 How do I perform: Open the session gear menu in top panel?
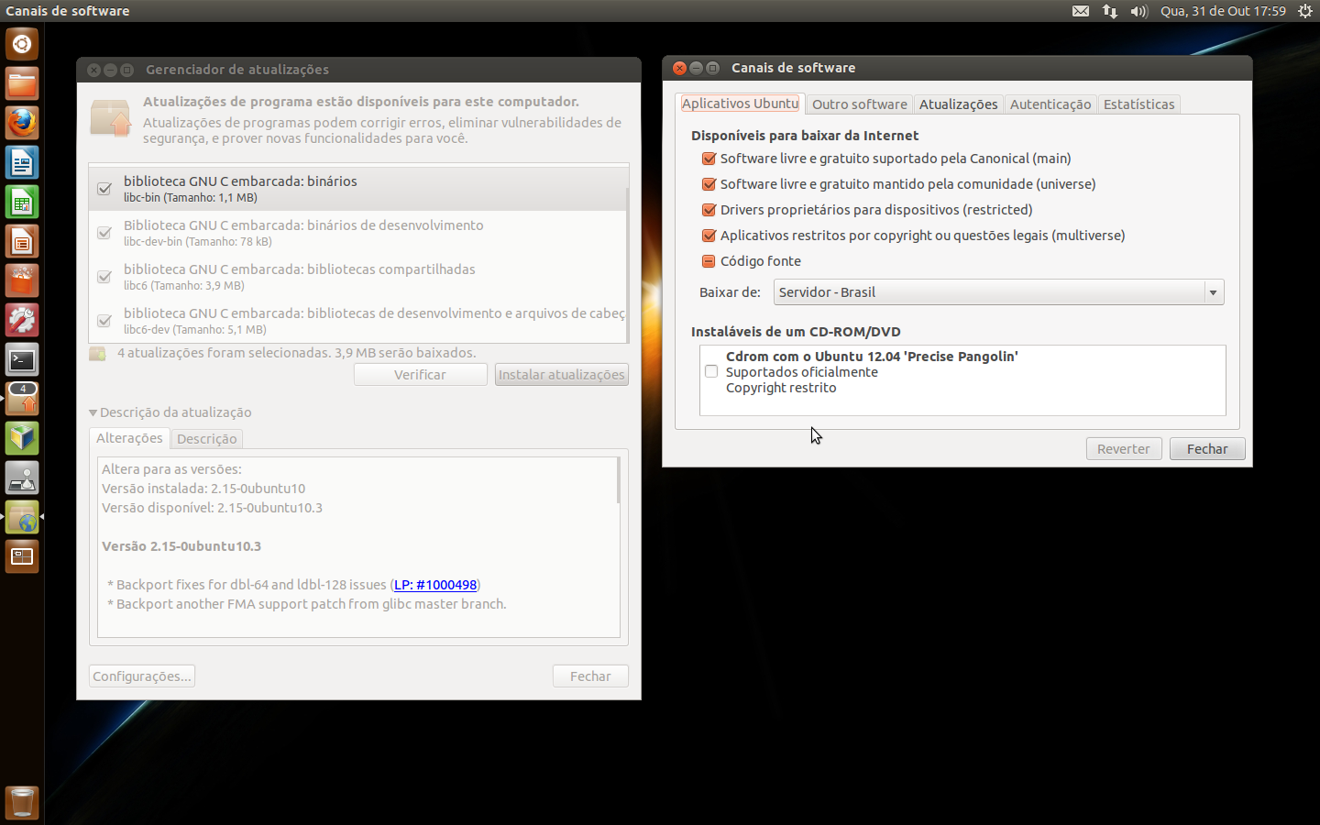pyautogui.click(x=1305, y=11)
